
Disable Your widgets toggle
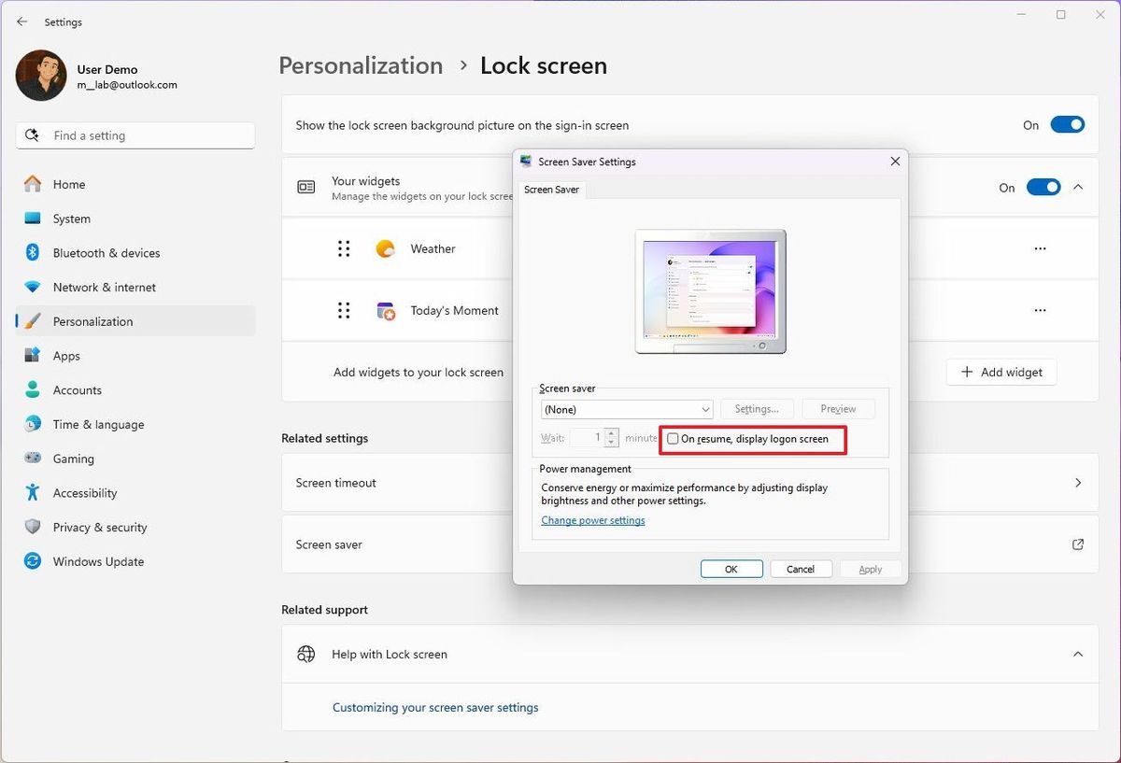pos(1043,187)
